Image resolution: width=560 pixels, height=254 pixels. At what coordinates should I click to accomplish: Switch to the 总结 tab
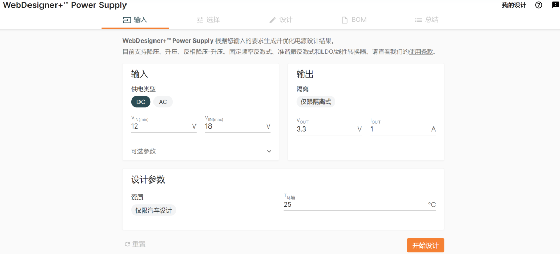(426, 20)
